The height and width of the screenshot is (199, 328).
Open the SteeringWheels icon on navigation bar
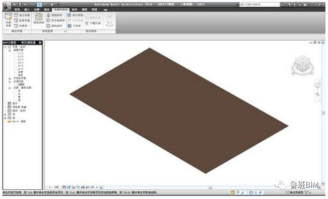318,85
